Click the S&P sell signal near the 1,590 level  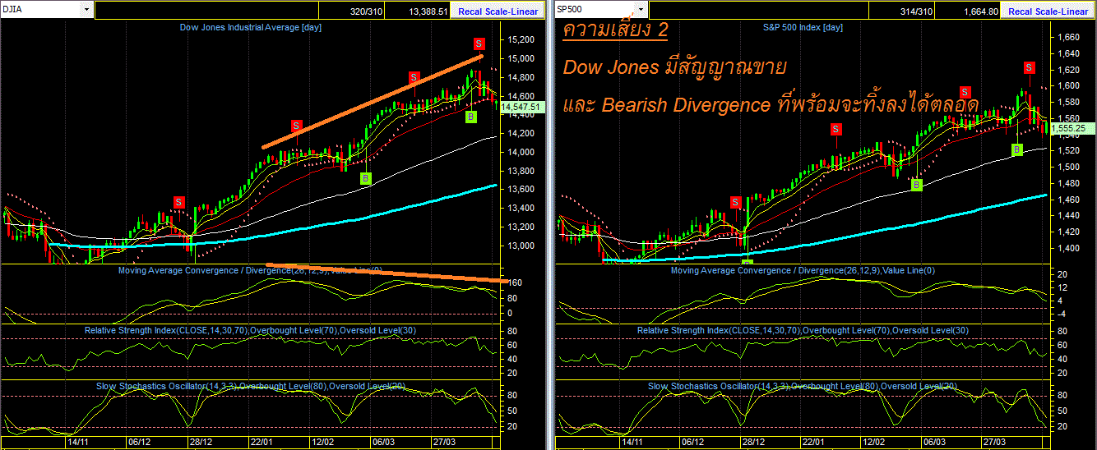pyautogui.click(x=966, y=92)
